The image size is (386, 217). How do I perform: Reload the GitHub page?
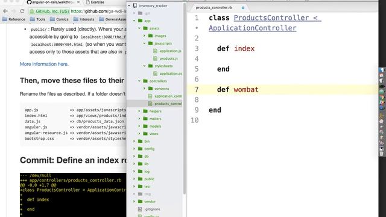(22, 11)
